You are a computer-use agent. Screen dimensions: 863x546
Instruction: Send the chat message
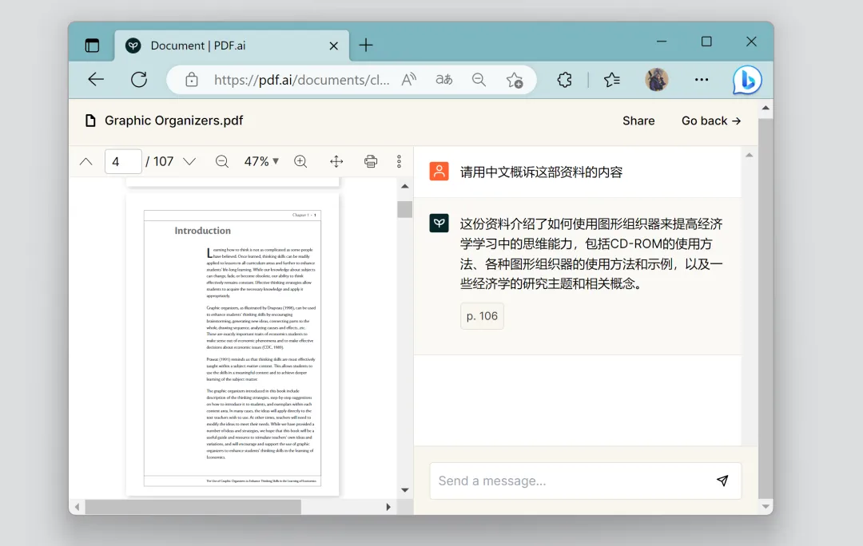723,481
